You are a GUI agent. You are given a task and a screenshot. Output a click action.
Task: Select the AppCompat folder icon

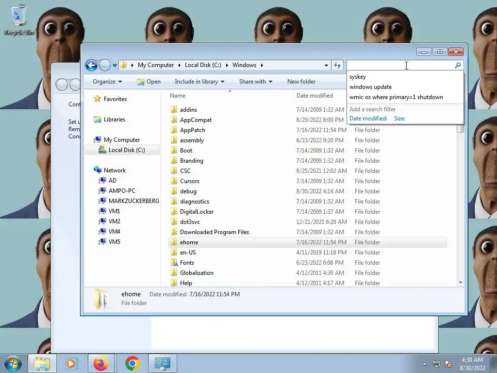[x=174, y=119]
